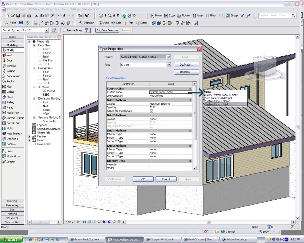
Task: Select the Door tool
Action: 7,60
